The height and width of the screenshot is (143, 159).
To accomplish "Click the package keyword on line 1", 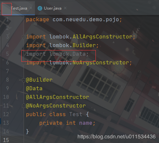I will pyautogui.click(x=38, y=20).
